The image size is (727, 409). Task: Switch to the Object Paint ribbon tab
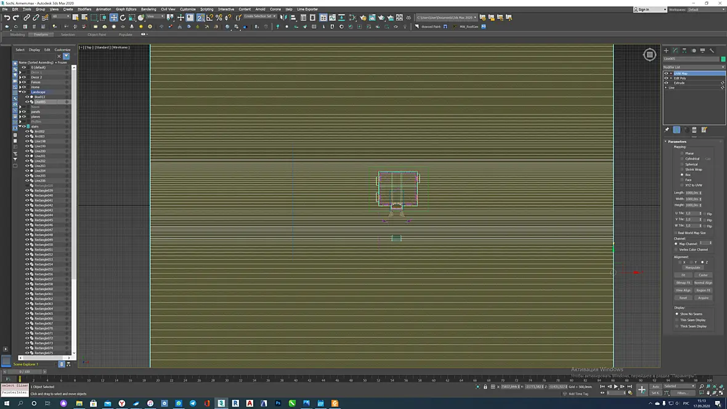(97, 34)
